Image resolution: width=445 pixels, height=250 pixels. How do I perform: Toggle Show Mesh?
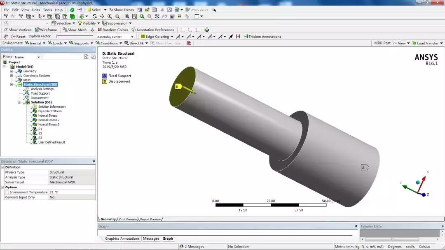tap(75, 30)
